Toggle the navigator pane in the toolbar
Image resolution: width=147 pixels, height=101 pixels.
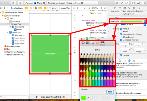click(x=133, y=3)
